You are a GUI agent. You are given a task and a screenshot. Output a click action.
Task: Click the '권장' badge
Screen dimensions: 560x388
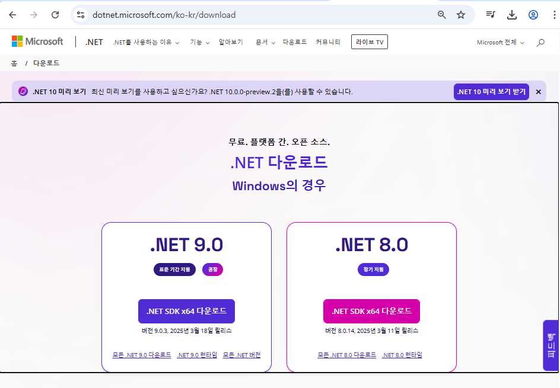click(x=212, y=270)
